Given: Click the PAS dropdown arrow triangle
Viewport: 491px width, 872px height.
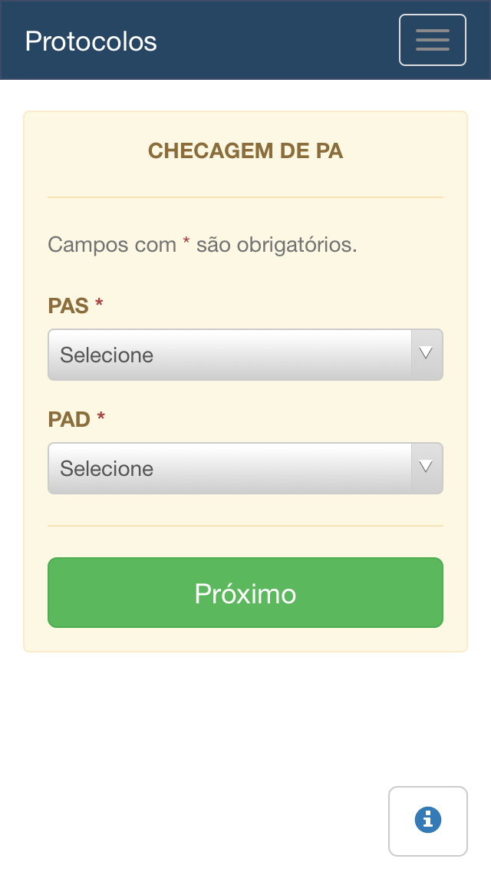Looking at the screenshot, I should (x=426, y=354).
